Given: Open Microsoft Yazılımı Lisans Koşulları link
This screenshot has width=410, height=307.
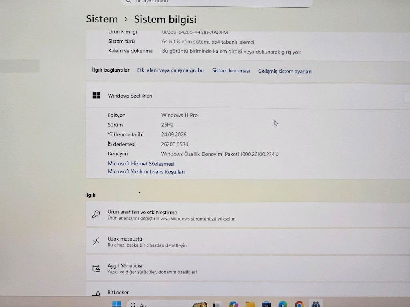Looking at the screenshot, I should (146, 172).
